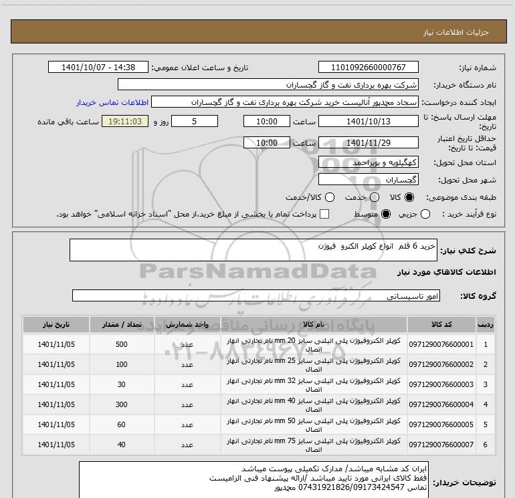Select the کالا/خدمت radio button
Image resolution: width=515 pixels, height=498 pixels.
tap(330, 197)
